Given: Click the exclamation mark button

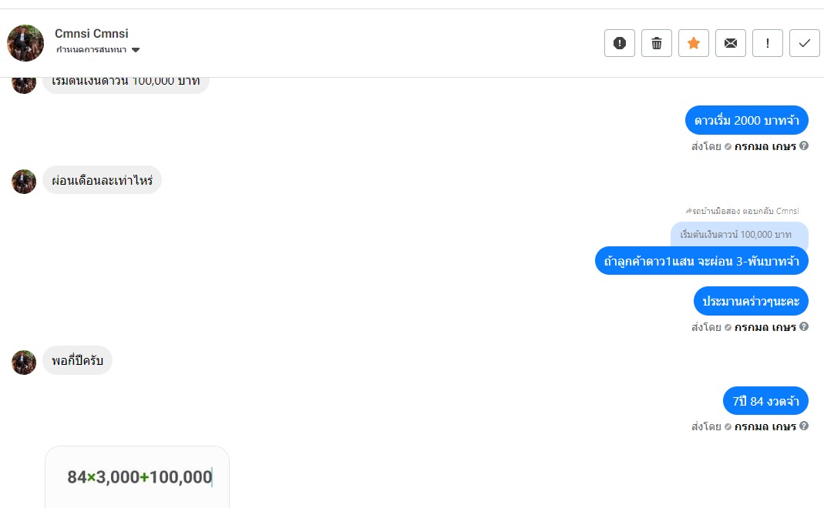Looking at the screenshot, I should (768, 43).
